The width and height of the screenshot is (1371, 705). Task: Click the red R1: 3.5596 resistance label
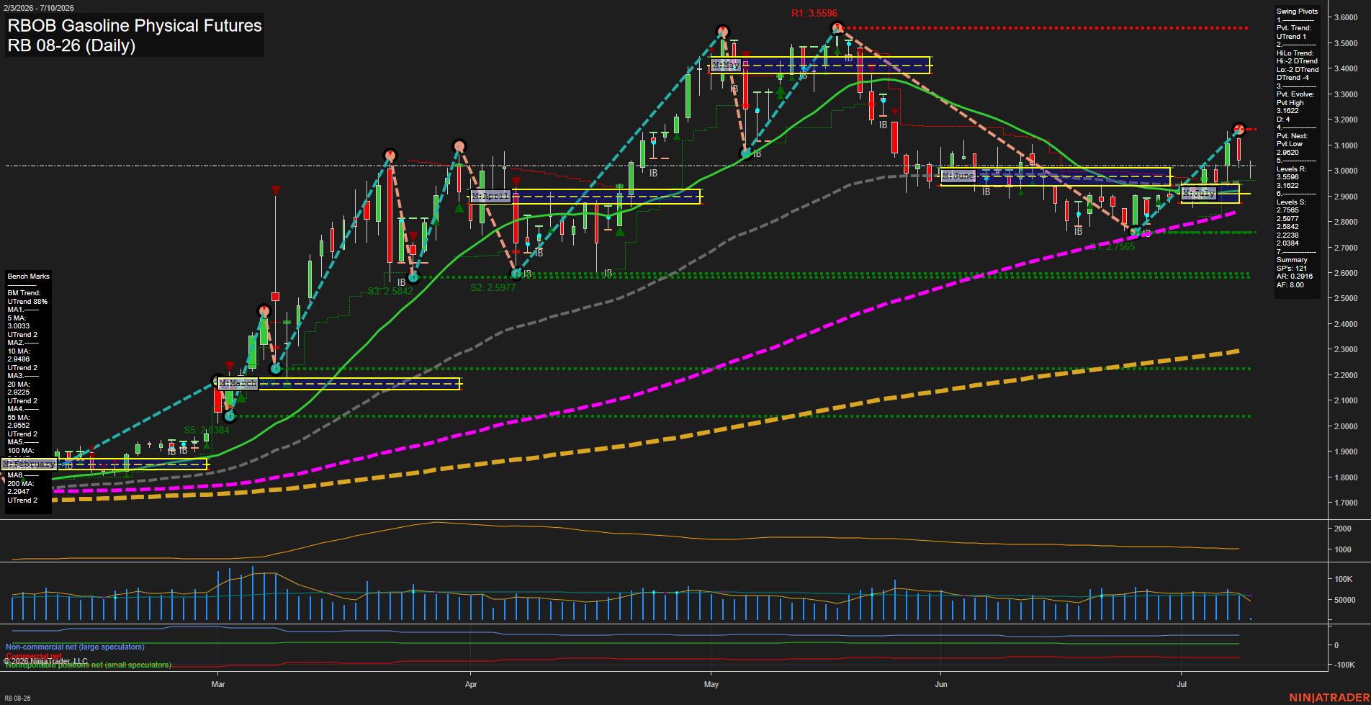pos(814,13)
